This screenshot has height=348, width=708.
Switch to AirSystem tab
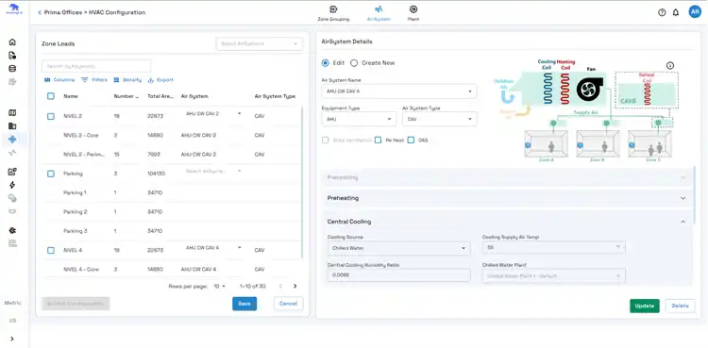pos(379,13)
